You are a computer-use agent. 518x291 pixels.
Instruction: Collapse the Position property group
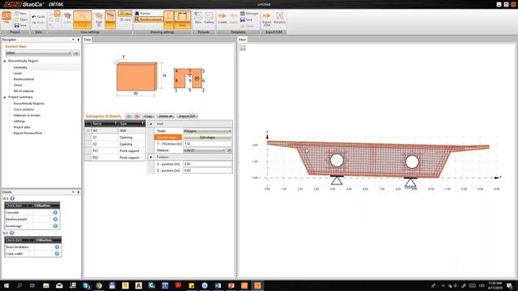[x=151, y=158]
